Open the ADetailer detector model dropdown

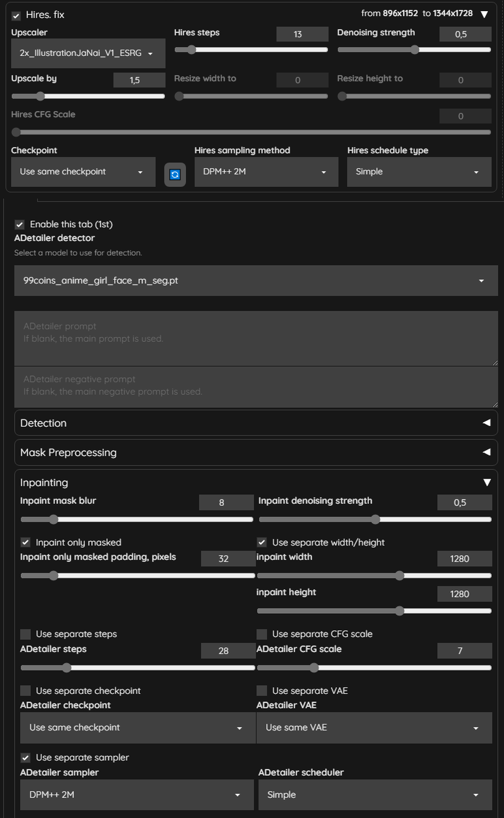click(x=255, y=281)
